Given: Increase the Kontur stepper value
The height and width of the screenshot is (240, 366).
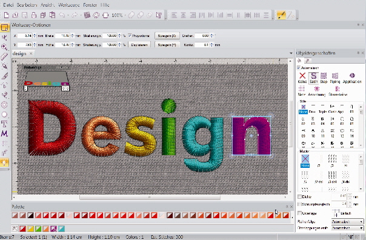Looking at the screenshot, I should coord(211,44).
